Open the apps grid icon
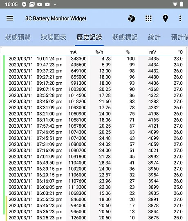Screen dimensions: 188x221 (x=148, y=18)
